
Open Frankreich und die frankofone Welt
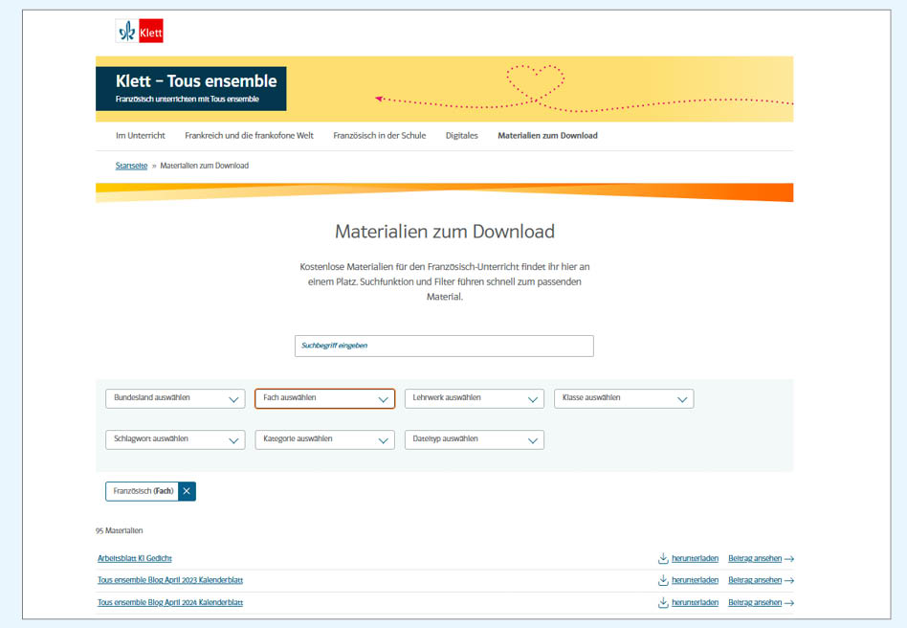[x=250, y=135]
